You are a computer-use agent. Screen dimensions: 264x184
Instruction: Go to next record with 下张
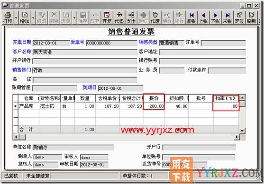[x=216, y=18]
